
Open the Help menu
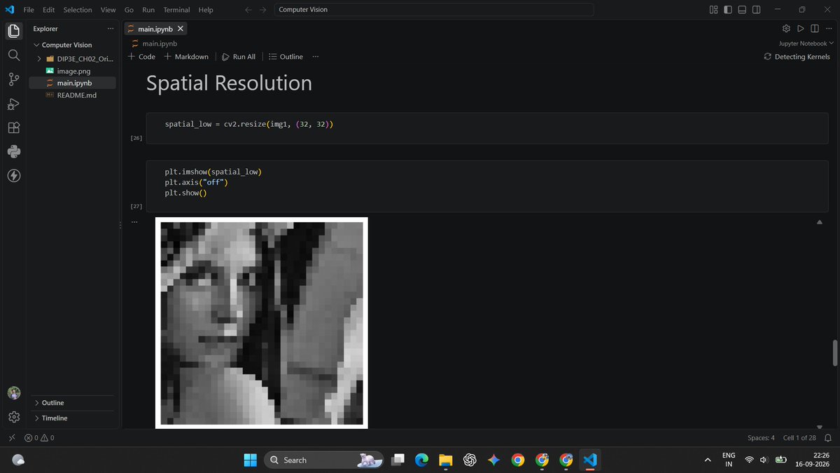tap(206, 10)
